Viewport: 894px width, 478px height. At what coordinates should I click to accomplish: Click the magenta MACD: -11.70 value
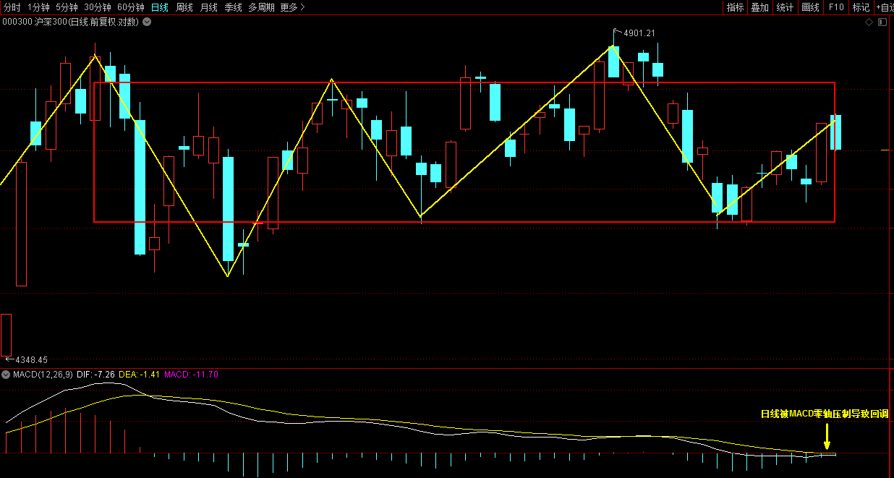[192, 375]
